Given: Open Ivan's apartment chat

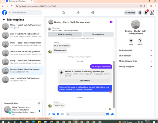Looking at the screenshot, I should click(22, 35).
